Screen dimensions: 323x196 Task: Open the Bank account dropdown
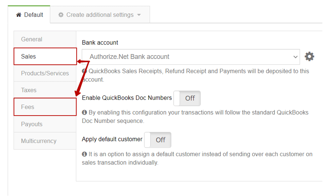coord(191,57)
